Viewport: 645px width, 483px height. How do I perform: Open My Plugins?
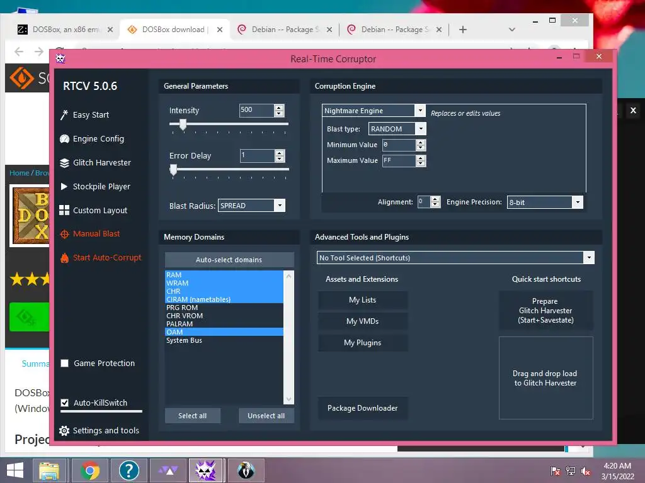(x=362, y=343)
